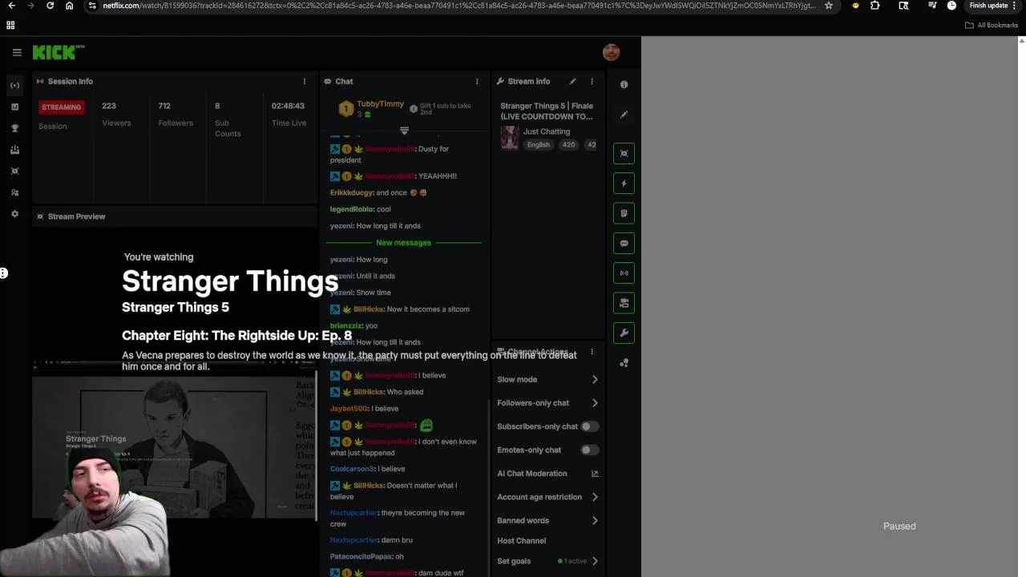Bookmark this page with star icon
The height and width of the screenshot is (577, 1026).
pos(828,6)
